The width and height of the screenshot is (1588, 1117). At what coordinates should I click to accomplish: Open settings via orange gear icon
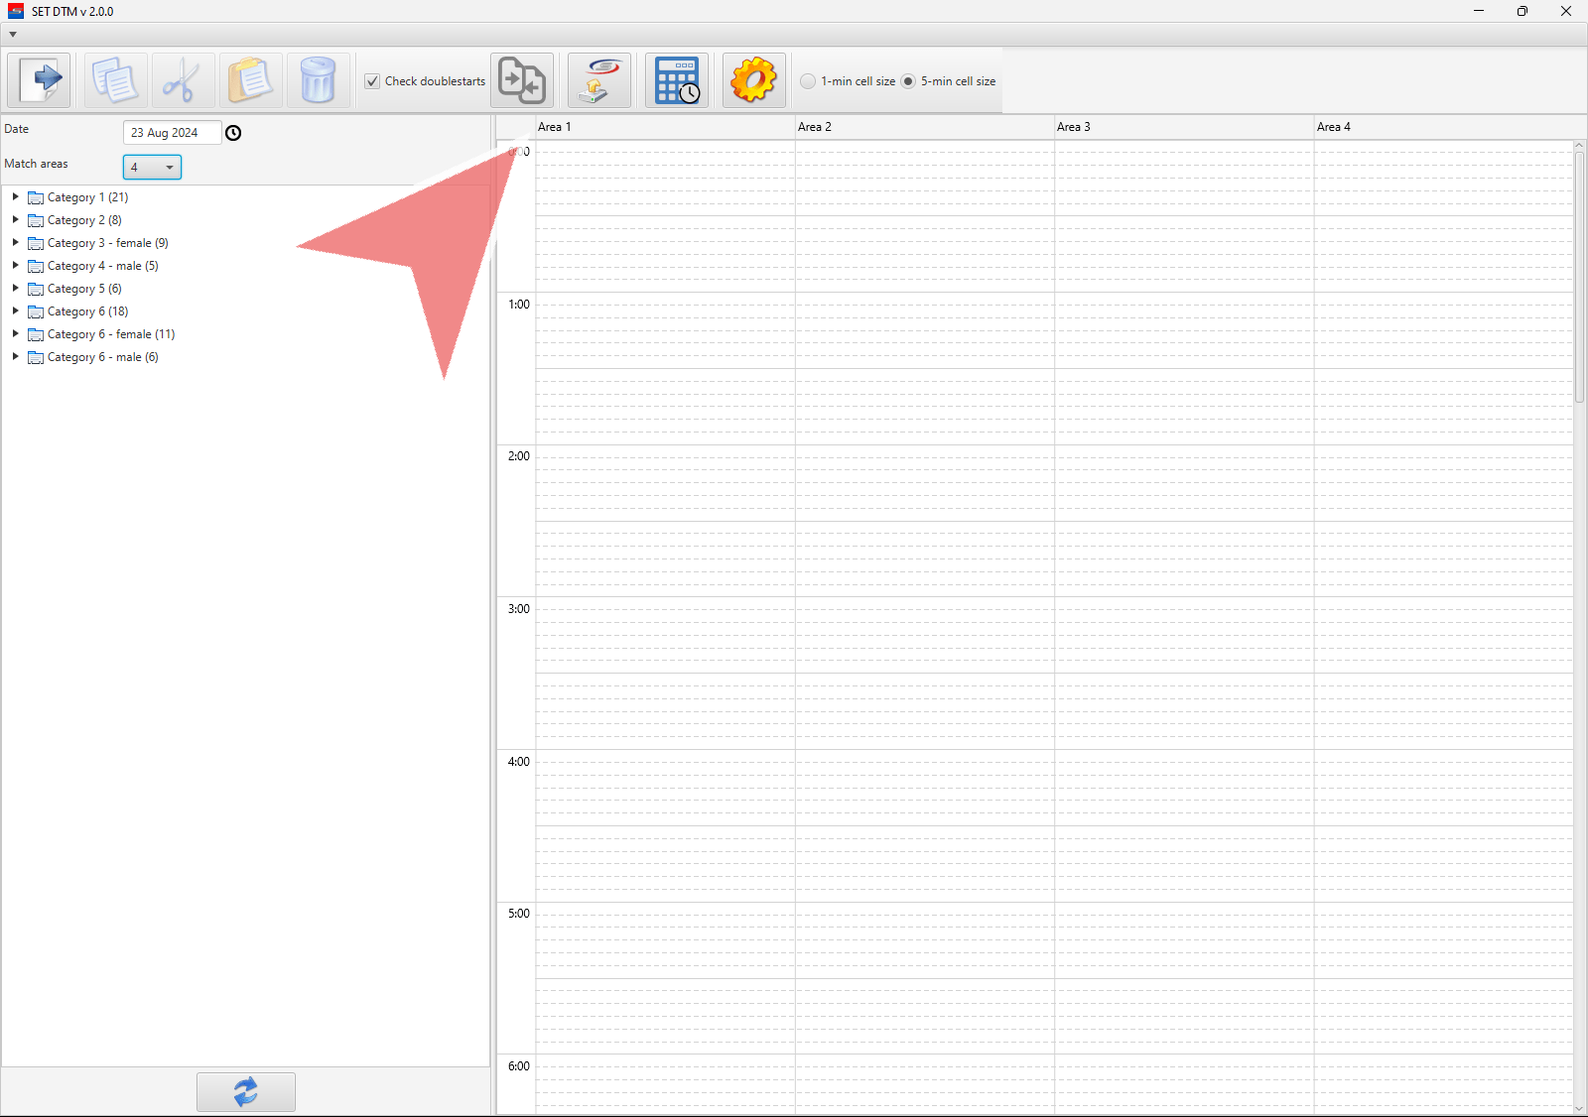click(x=753, y=80)
